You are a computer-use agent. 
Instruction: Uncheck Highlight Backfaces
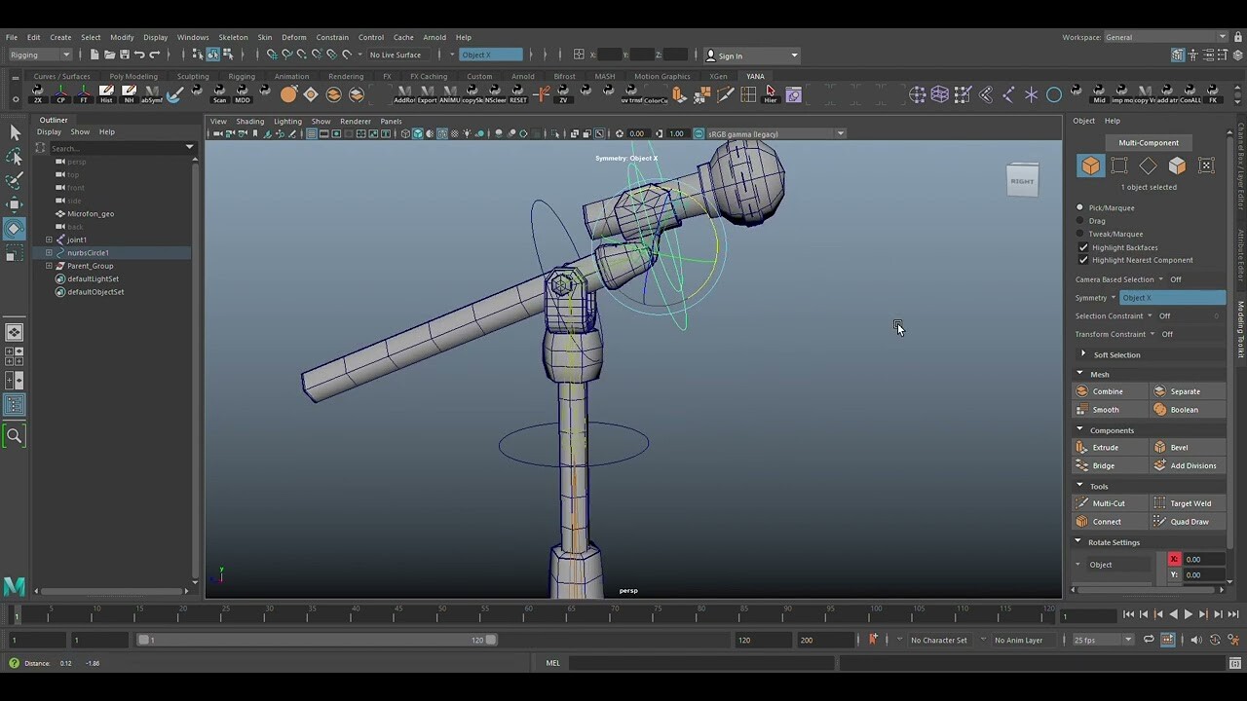pyautogui.click(x=1084, y=246)
